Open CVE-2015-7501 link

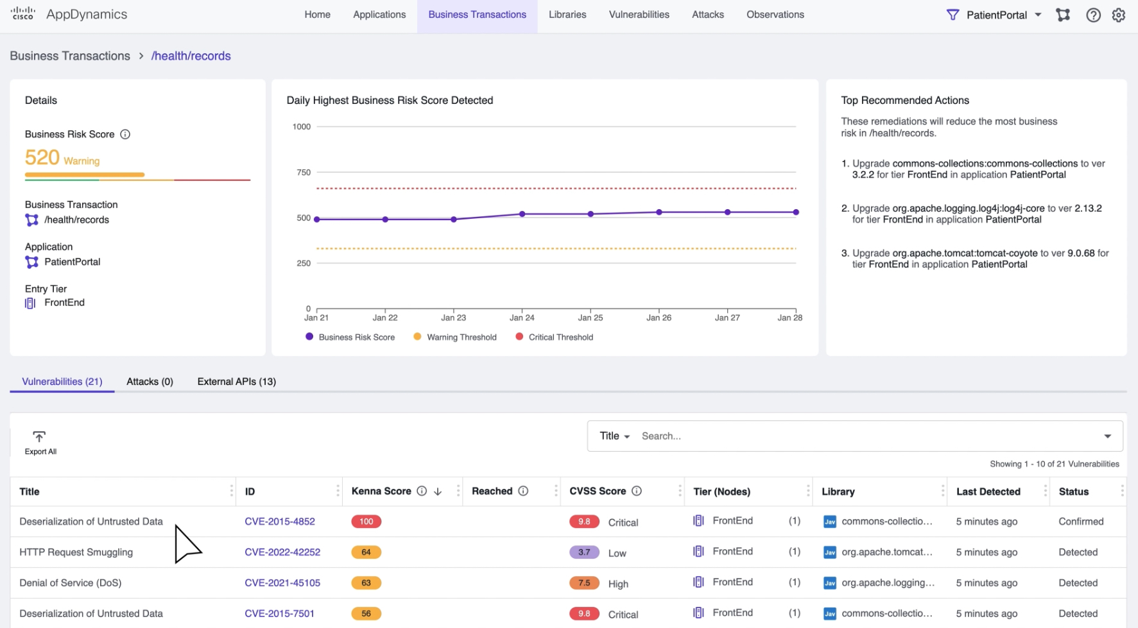coord(279,613)
